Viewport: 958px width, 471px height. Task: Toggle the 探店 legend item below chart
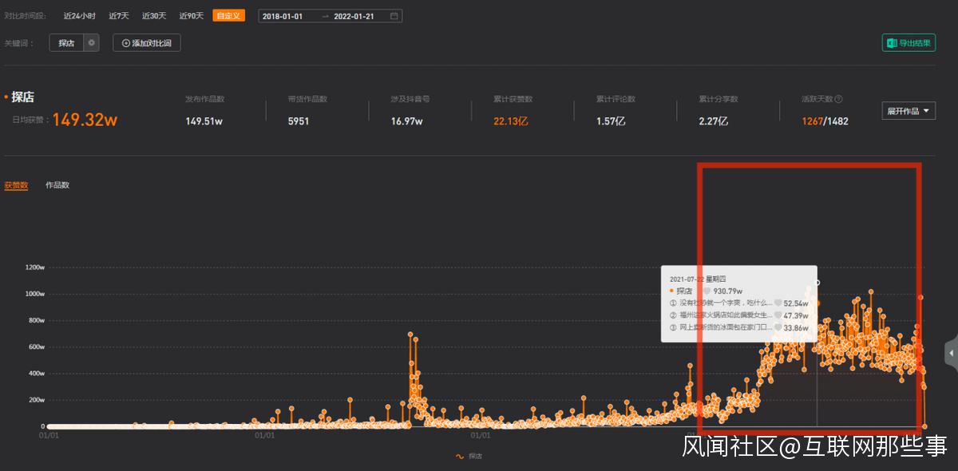coord(469,456)
